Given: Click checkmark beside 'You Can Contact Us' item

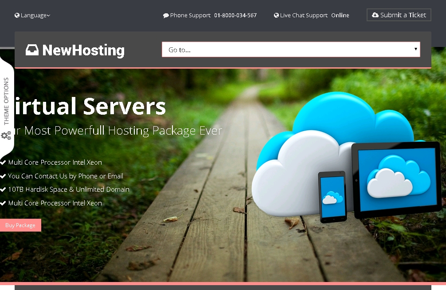Looking at the screenshot, I should 3,176.
